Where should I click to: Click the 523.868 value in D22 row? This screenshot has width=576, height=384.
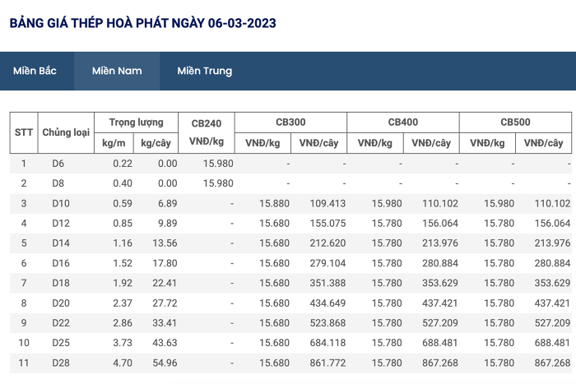[327, 323]
